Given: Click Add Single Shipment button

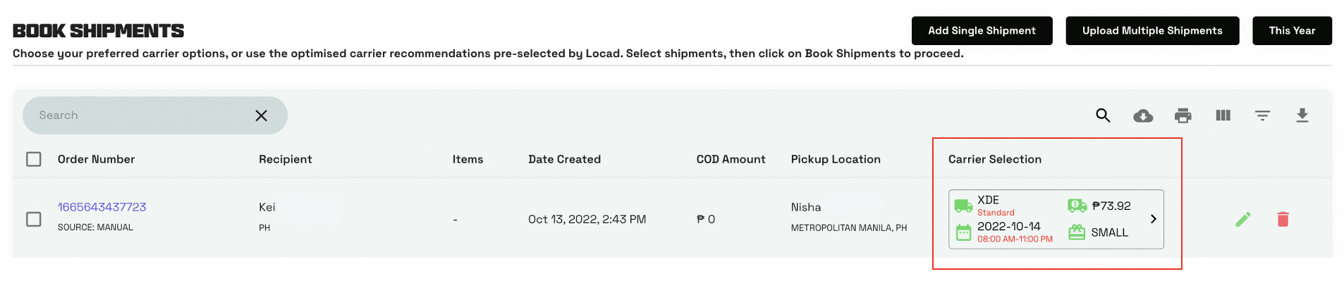Looking at the screenshot, I should pos(982,31).
